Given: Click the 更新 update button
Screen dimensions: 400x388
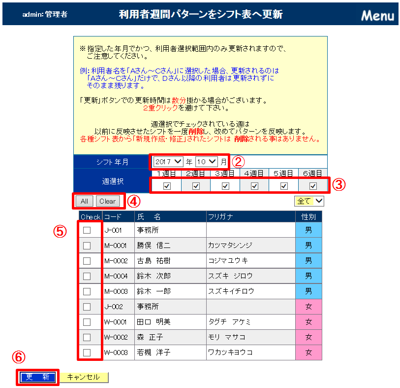Looking at the screenshot, I should [38, 377].
